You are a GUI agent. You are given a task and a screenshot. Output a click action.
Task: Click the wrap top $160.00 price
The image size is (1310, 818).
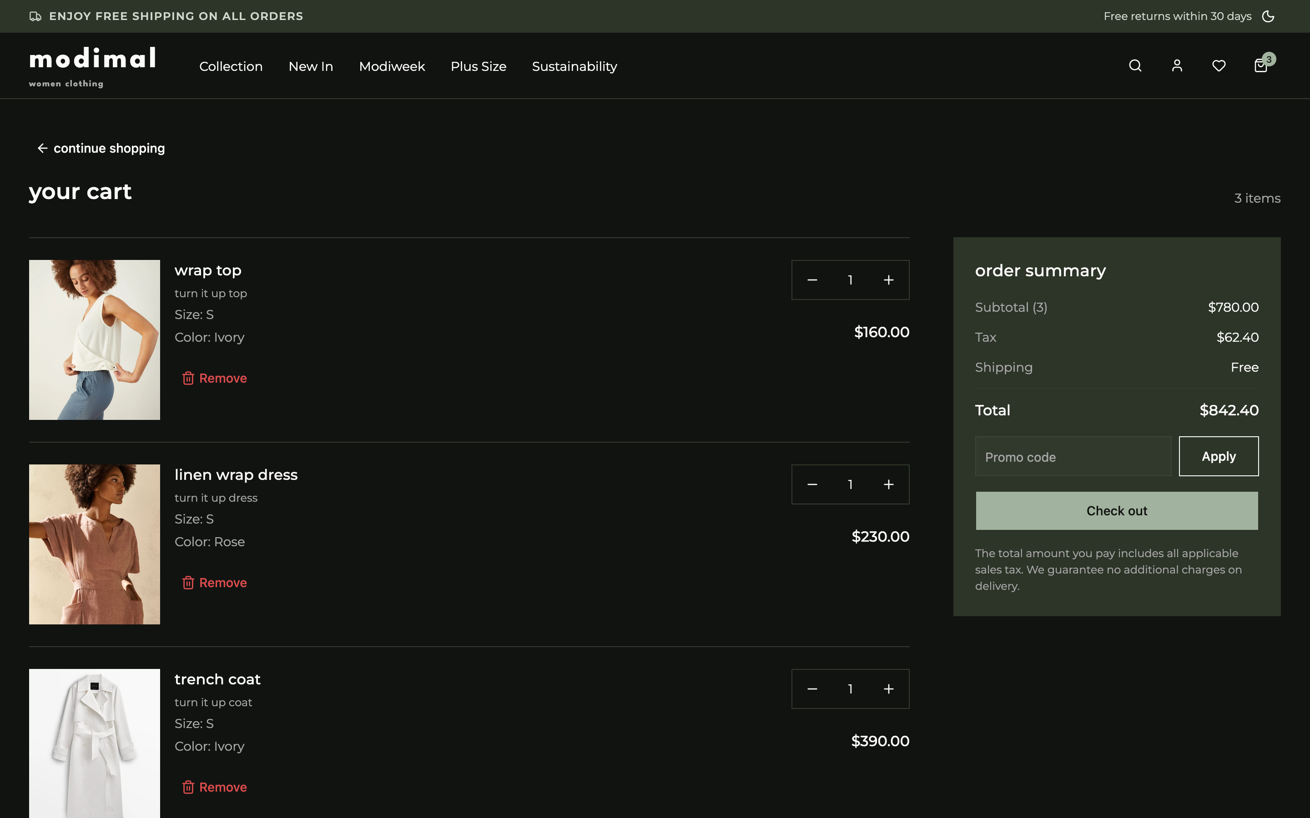(x=881, y=332)
